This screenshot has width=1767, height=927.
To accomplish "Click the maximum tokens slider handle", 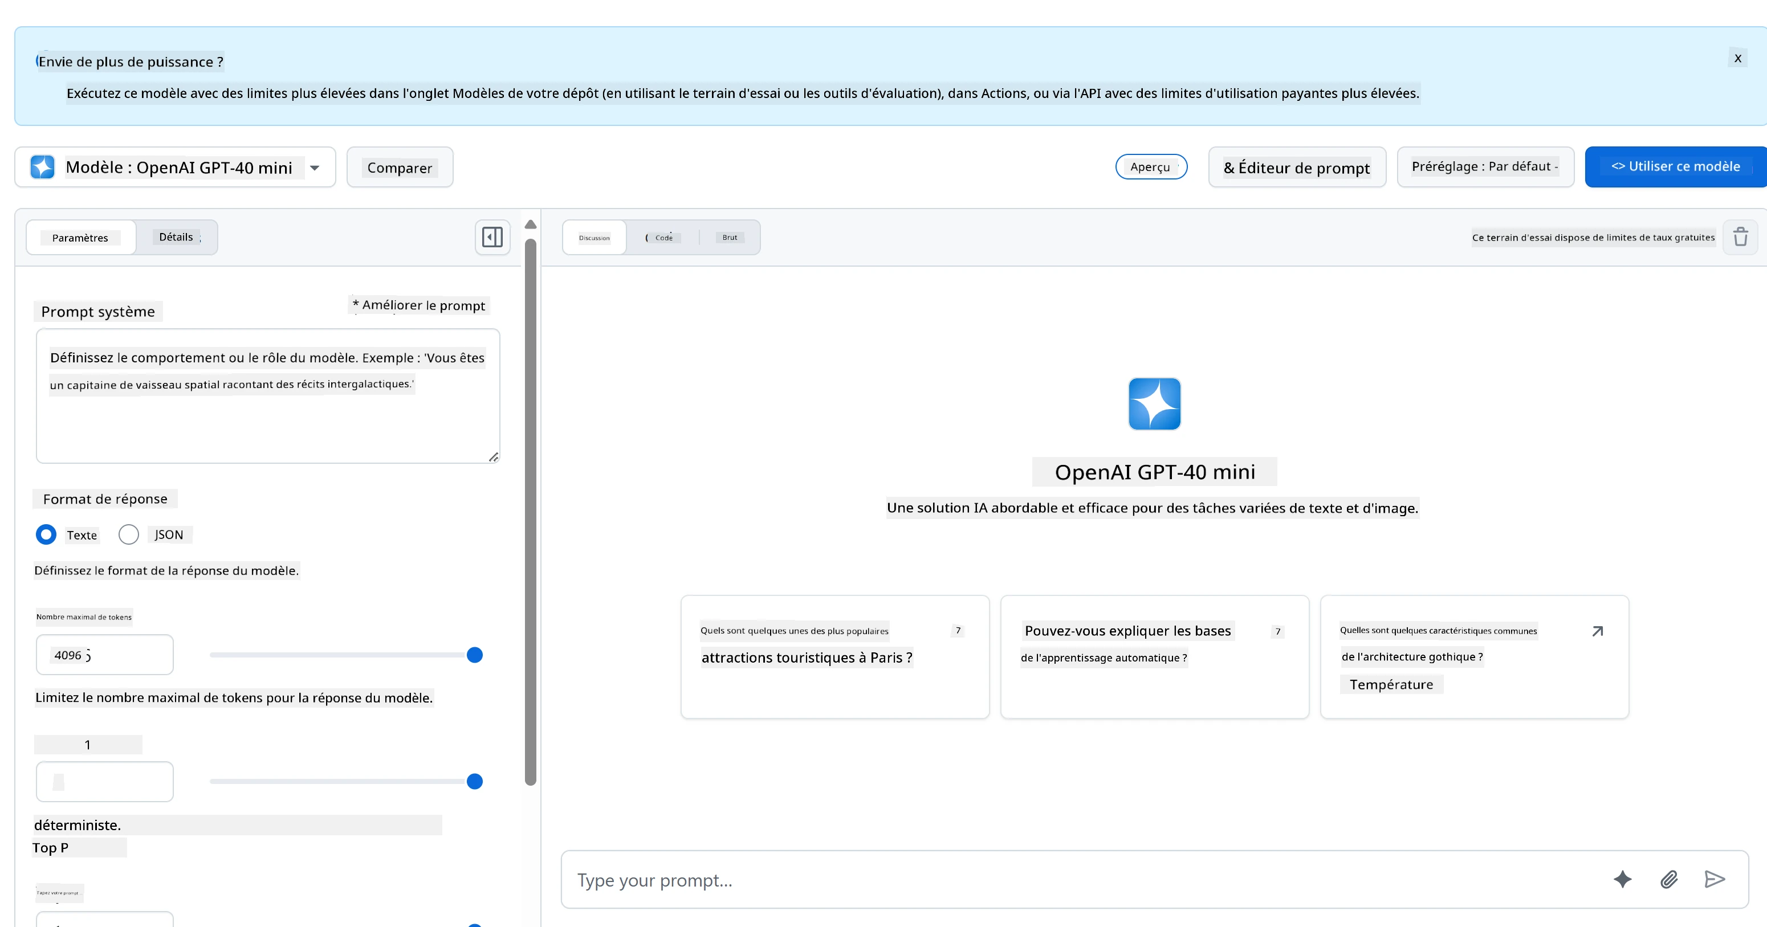I will click(475, 655).
